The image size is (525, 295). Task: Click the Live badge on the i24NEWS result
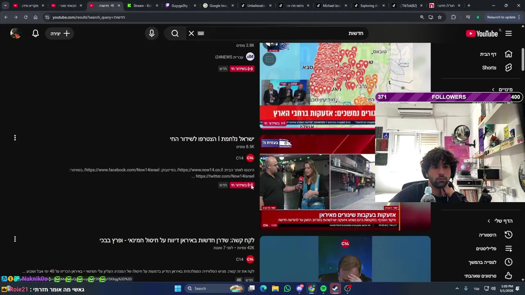click(x=242, y=69)
